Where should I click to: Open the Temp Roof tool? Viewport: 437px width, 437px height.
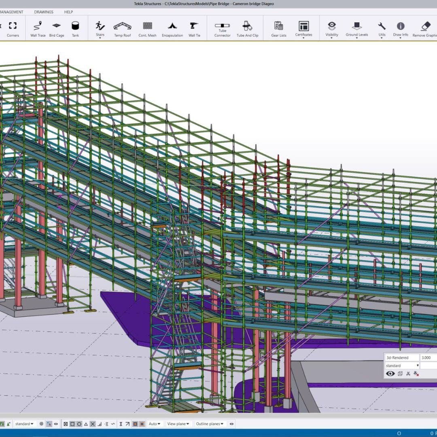122,28
